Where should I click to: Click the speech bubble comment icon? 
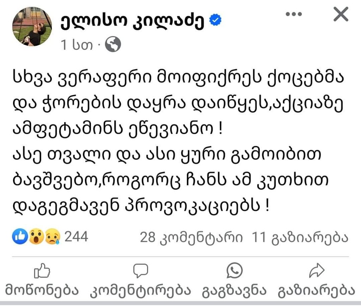(141, 271)
